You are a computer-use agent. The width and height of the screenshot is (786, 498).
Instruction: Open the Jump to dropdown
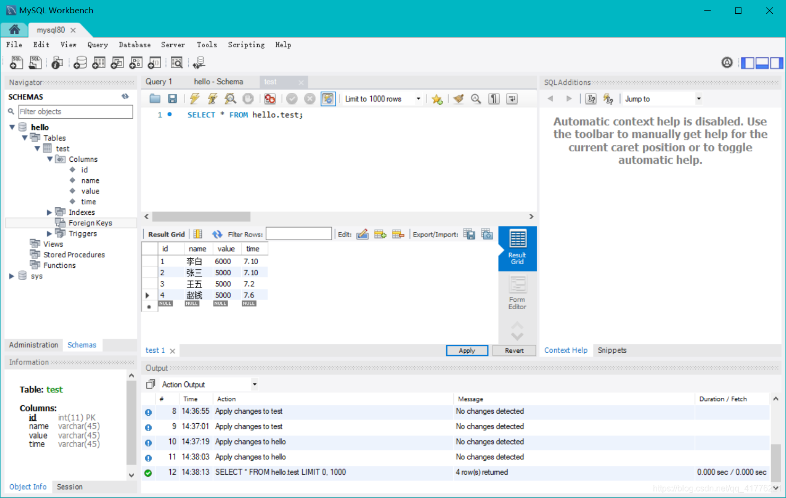click(698, 99)
